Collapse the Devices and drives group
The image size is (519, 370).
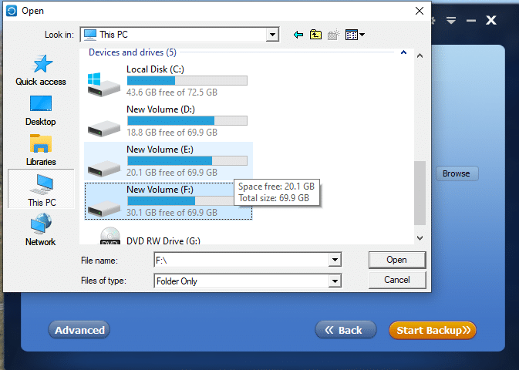[403, 53]
